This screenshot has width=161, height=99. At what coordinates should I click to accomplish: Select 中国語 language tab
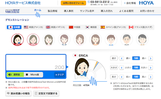75,27
